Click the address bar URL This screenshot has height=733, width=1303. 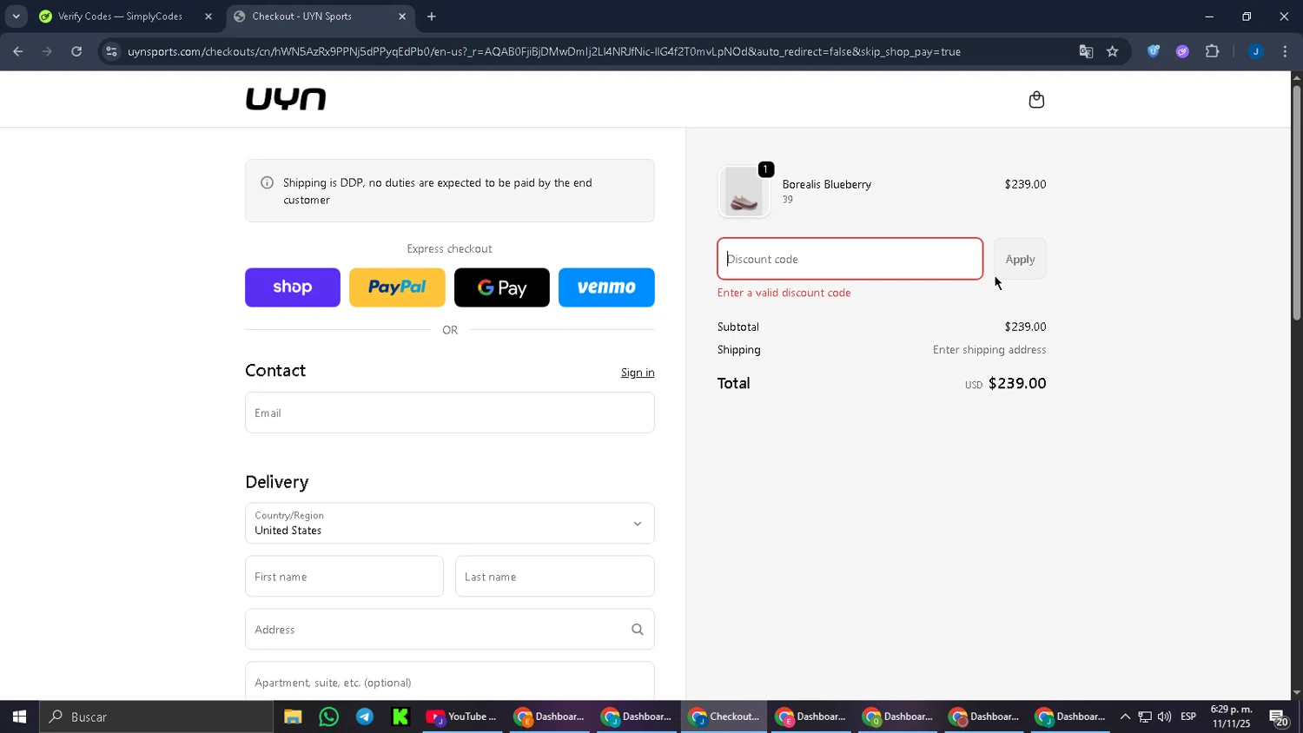(544, 51)
